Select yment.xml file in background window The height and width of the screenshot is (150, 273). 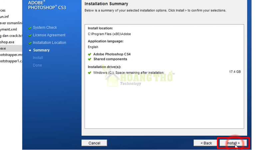8,29
